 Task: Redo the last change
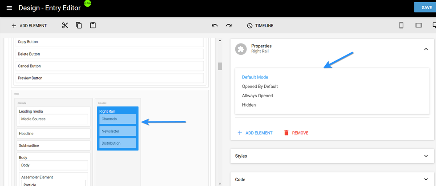229,26
